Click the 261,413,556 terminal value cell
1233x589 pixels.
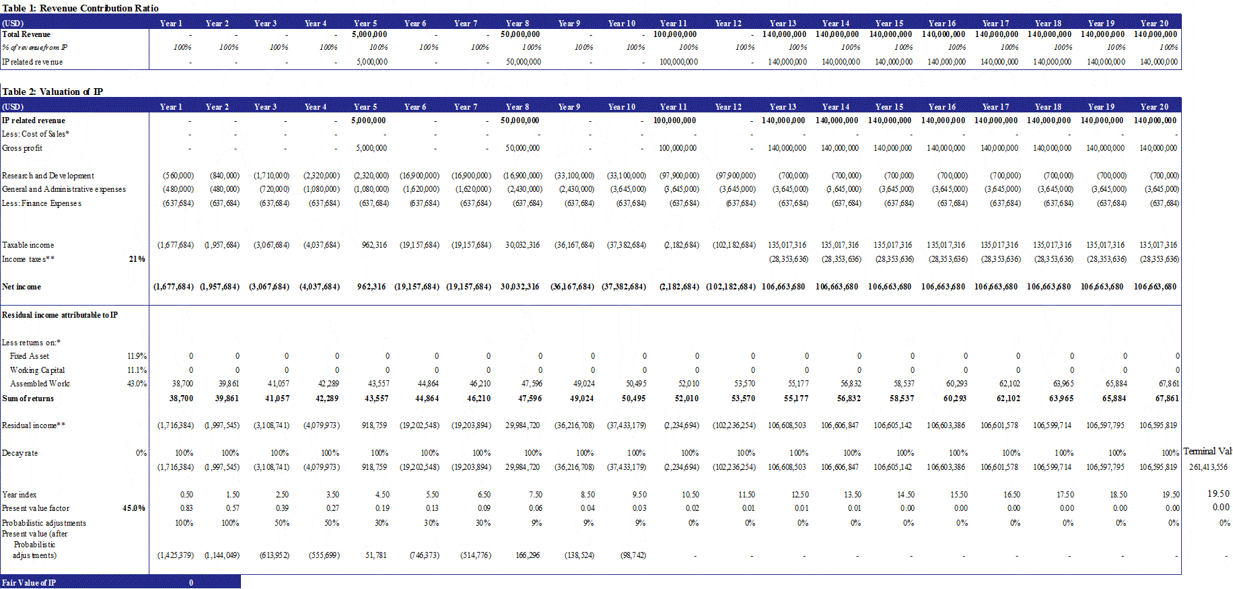tap(1208, 466)
